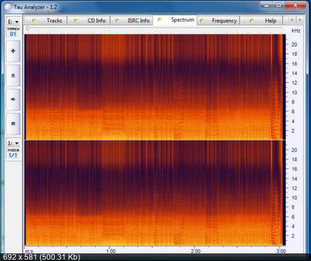The width and height of the screenshot is (311, 261).
Task: Open the 1: mode dropdown
Action: [13, 144]
